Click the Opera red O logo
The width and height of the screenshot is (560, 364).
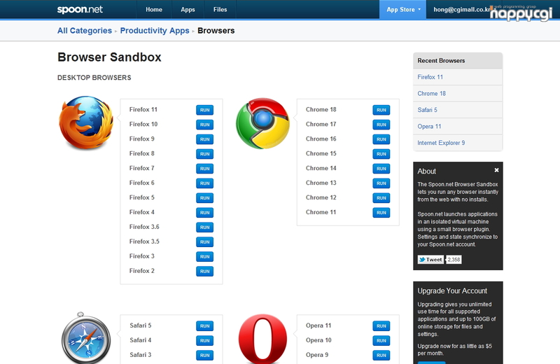[263, 339]
